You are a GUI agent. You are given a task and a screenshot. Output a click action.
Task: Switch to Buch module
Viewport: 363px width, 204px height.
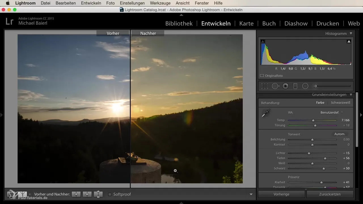[269, 24]
